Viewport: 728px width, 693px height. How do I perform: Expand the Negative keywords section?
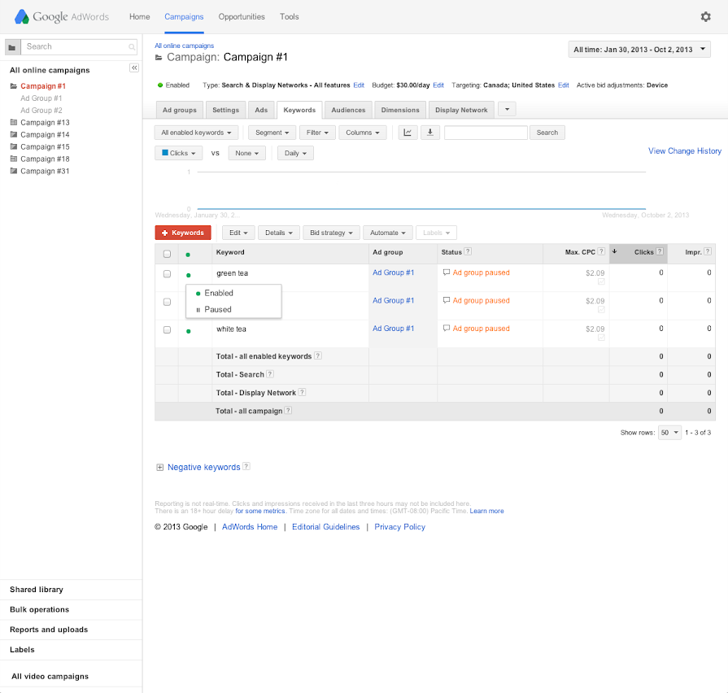(159, 468)
